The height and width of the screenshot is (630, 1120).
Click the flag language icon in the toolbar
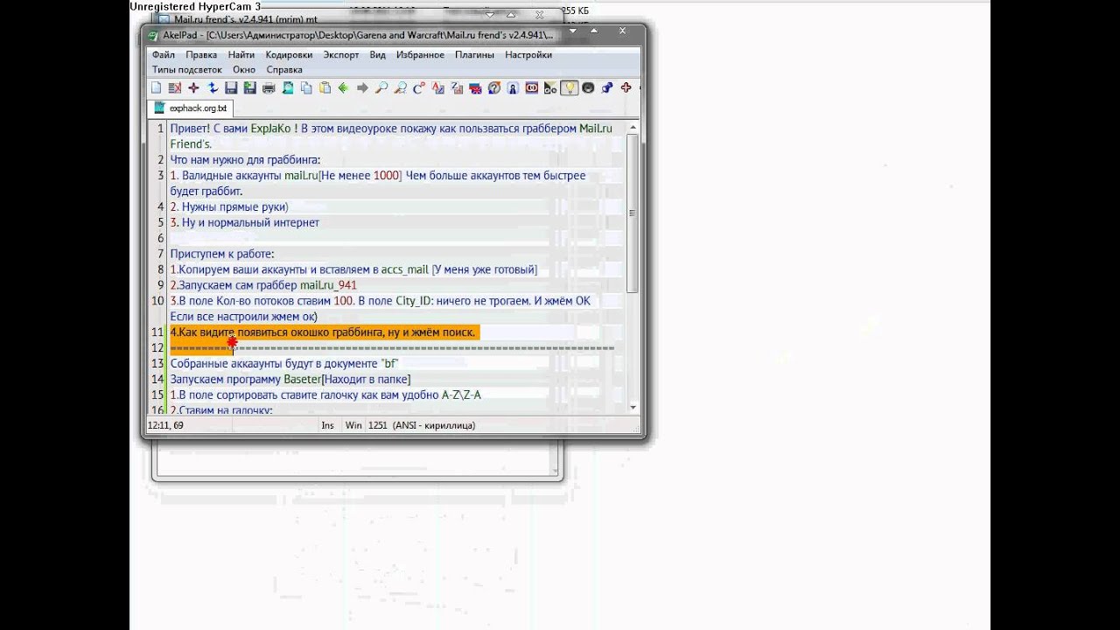tap(476, 87)
